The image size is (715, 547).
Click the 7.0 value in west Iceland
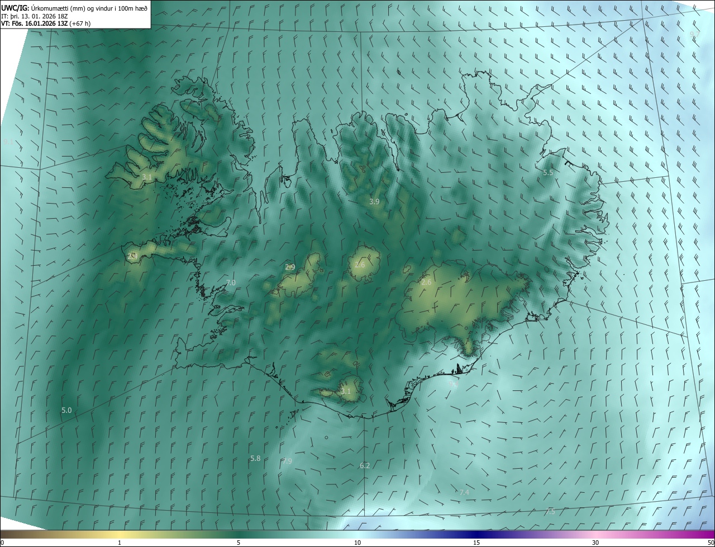point(231,283)
